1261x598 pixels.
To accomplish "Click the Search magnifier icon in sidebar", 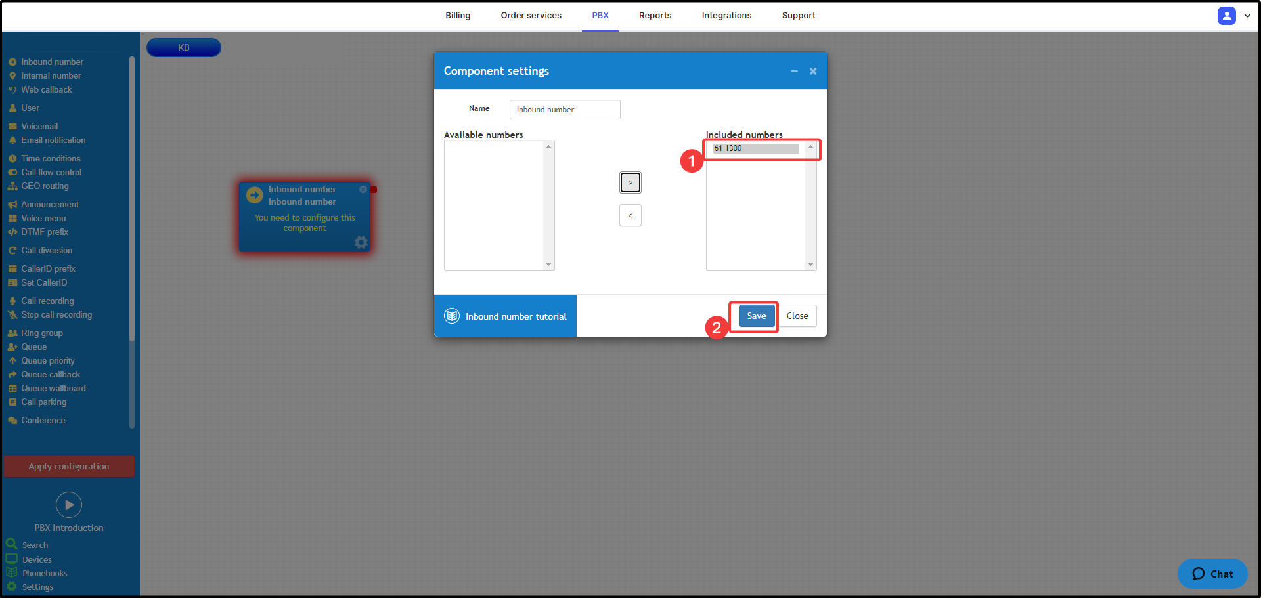I will (x=11, y=544).
